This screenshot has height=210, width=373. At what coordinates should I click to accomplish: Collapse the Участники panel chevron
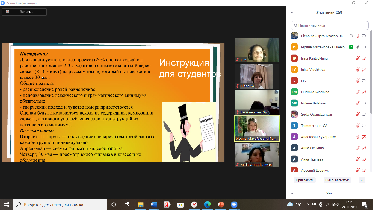point(292,13)
